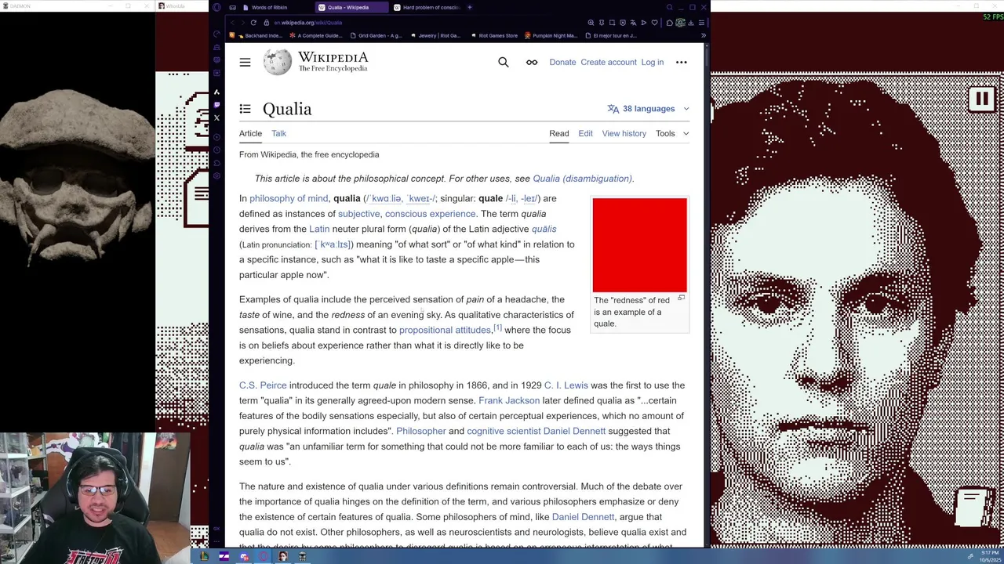Image resolution: width=1004 pixels, height=564 pixels.
Task: Open the browser easy setup menu icon
Action: click(x=701, y=23)
